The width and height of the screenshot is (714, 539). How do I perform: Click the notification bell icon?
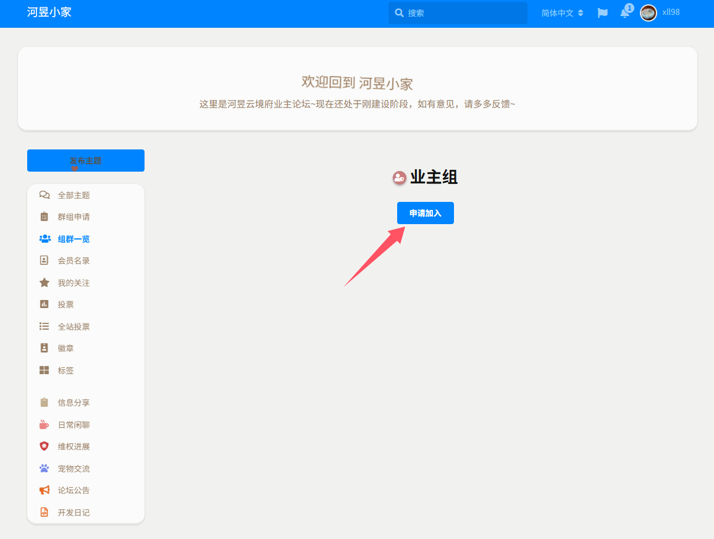tap(625, 13)
